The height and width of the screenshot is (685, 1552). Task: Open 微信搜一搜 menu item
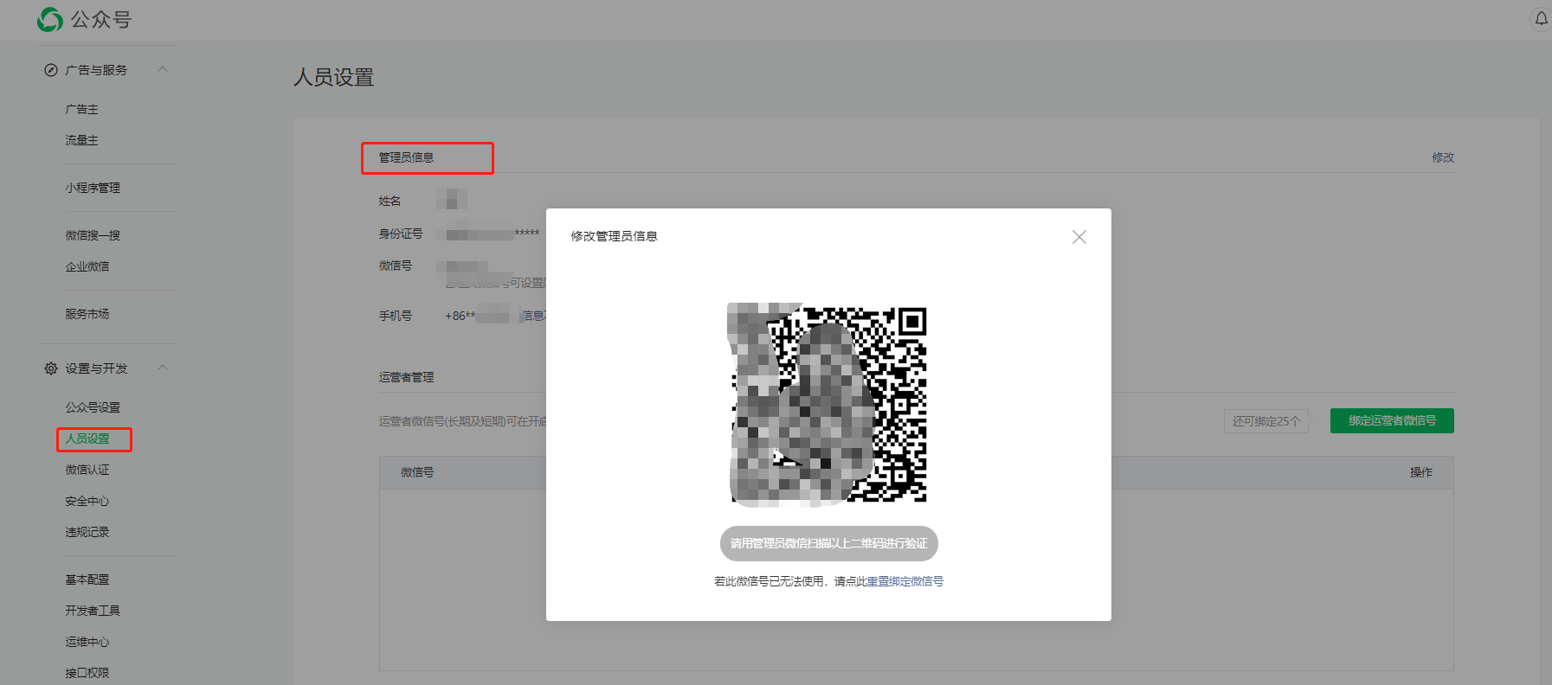click(x=93, y=235)
